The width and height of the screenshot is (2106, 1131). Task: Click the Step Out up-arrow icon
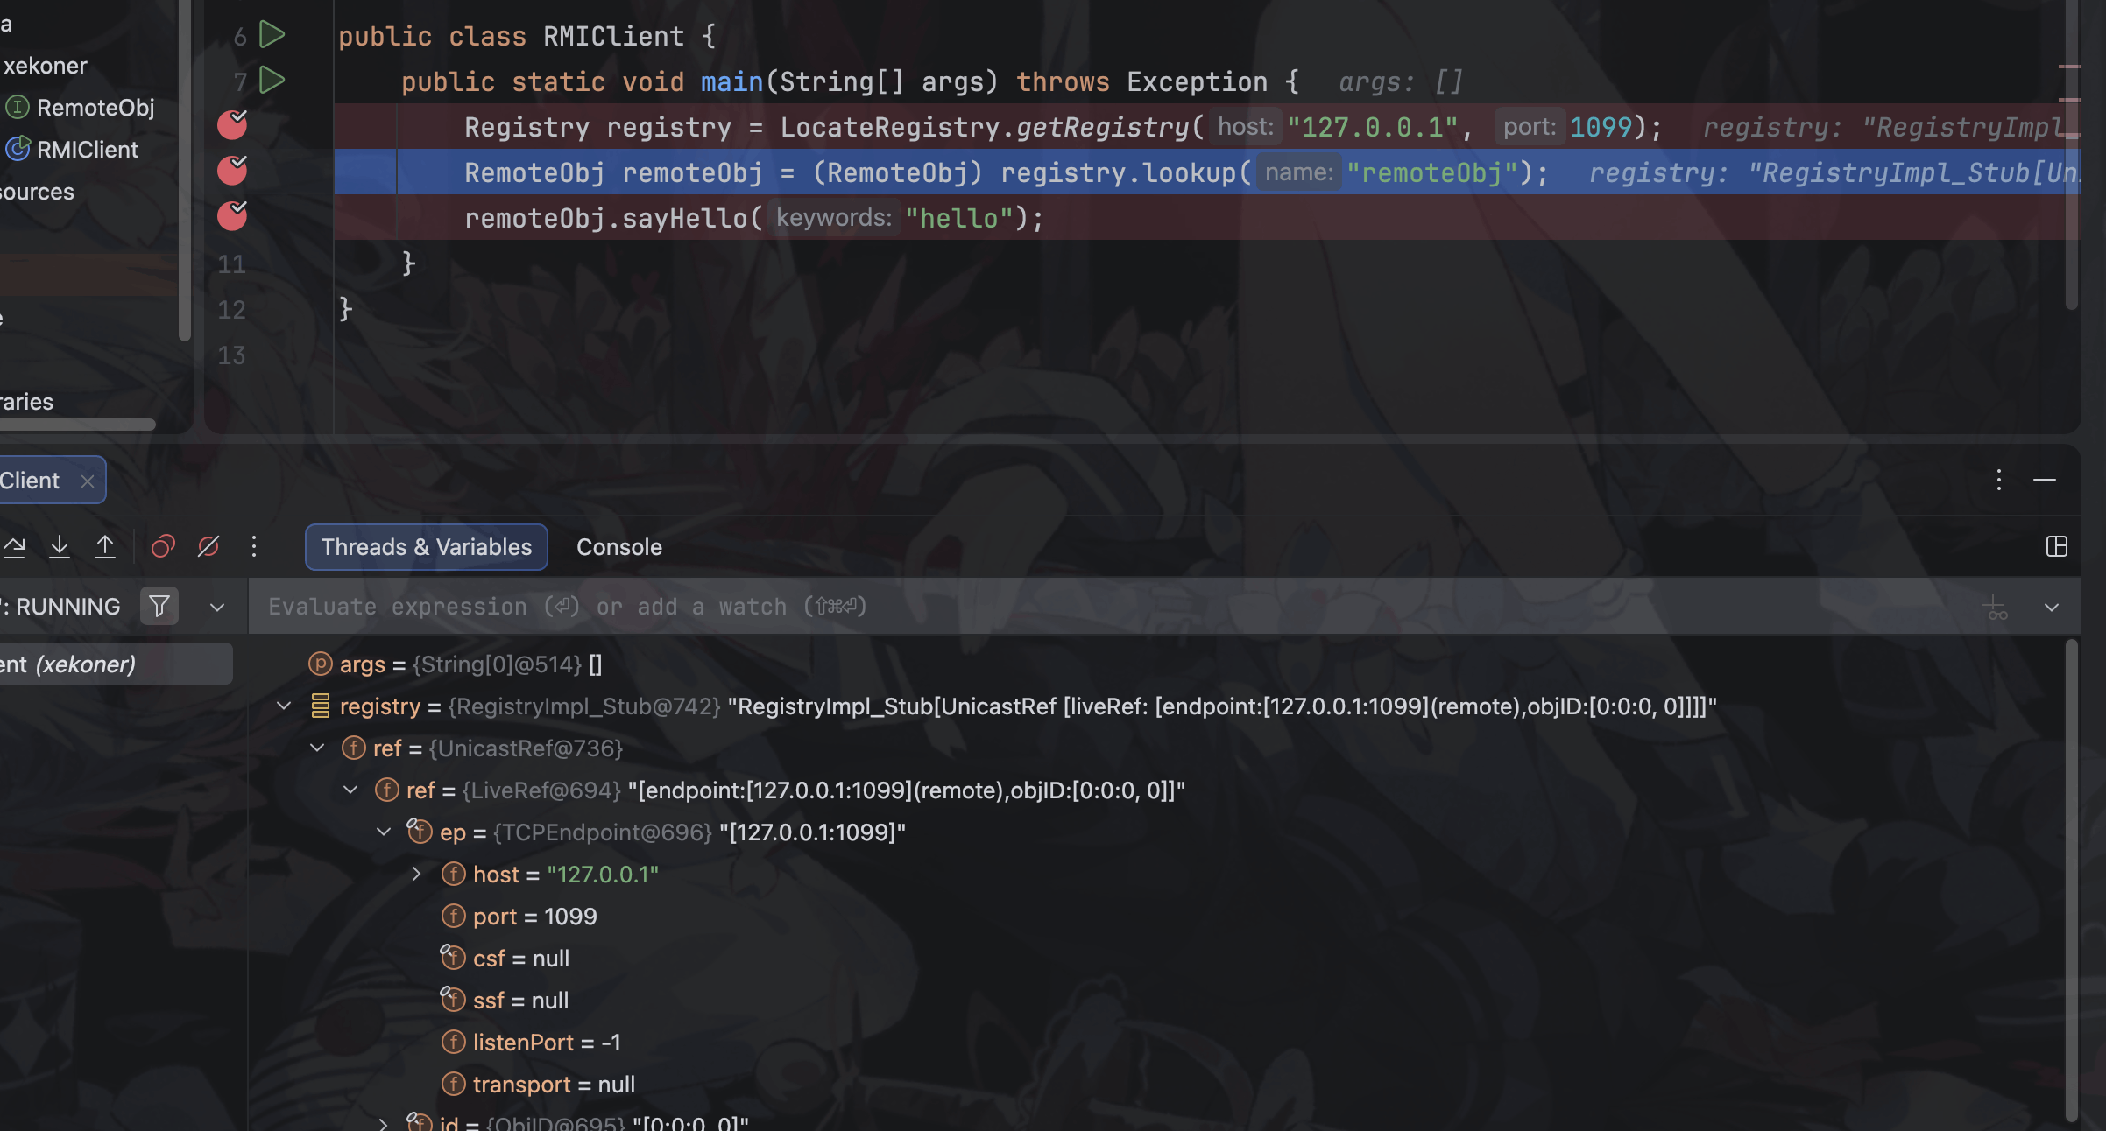(x=105, y=545)
